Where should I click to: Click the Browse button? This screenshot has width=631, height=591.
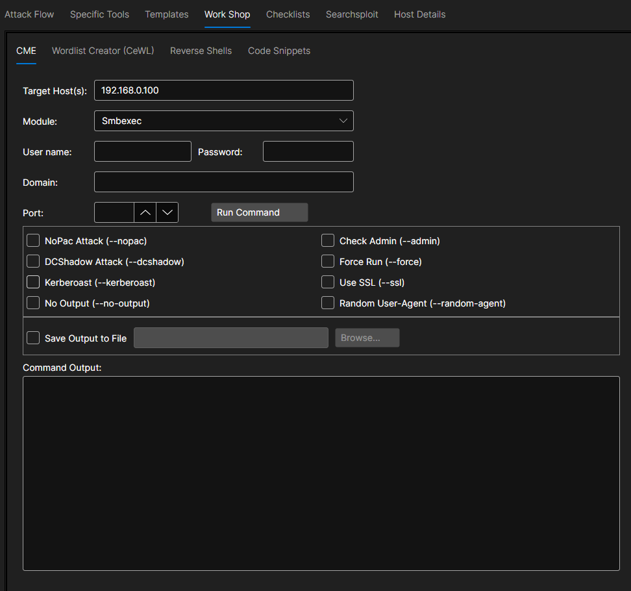(x=367, y=338)
